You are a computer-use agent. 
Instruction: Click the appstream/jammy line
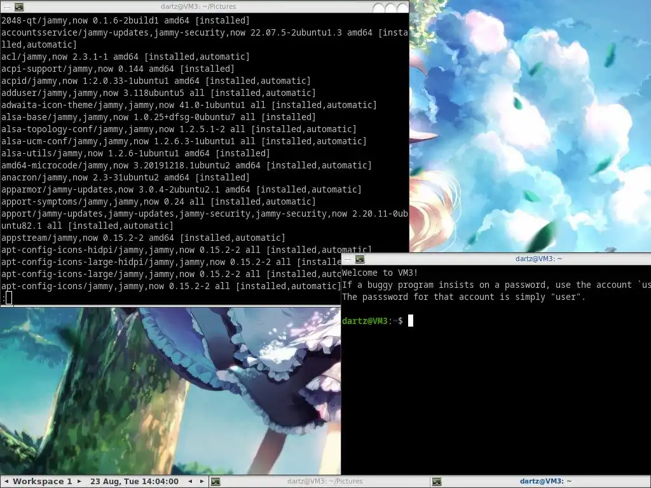143,238
